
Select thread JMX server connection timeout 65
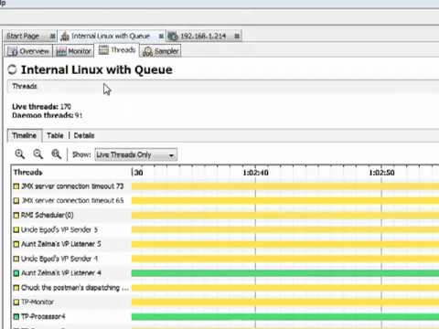(x=72, y=200)
